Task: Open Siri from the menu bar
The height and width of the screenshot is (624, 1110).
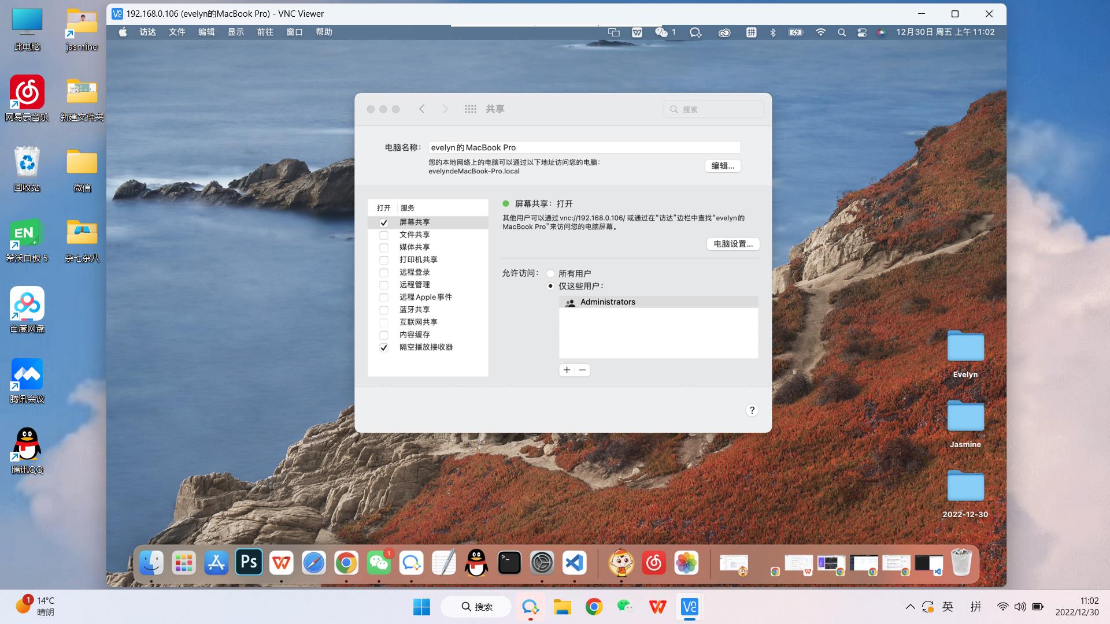Action: 882,32
